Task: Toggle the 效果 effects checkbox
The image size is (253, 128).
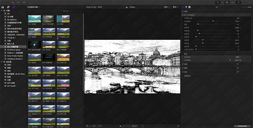Action: tap(182, 11)
